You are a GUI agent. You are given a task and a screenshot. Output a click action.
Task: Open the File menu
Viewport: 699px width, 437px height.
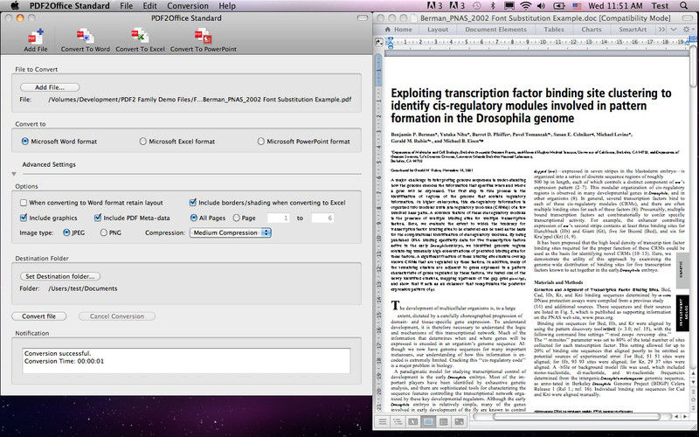click(126, 6)
